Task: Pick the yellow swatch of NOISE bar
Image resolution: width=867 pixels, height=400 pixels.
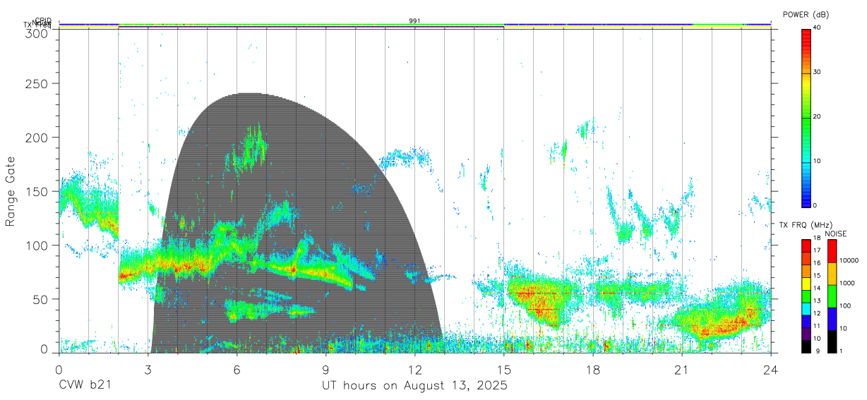Action: coord(832,273)
